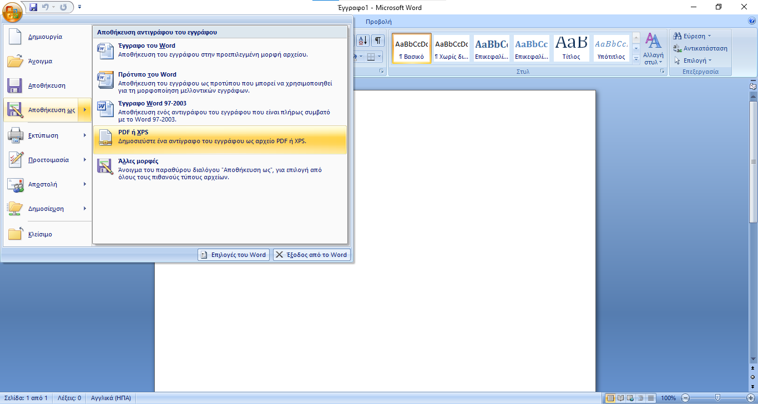The image size is (758, 404).
Task: Apply the Χωρίς δι... style
Action: point(451,48)
